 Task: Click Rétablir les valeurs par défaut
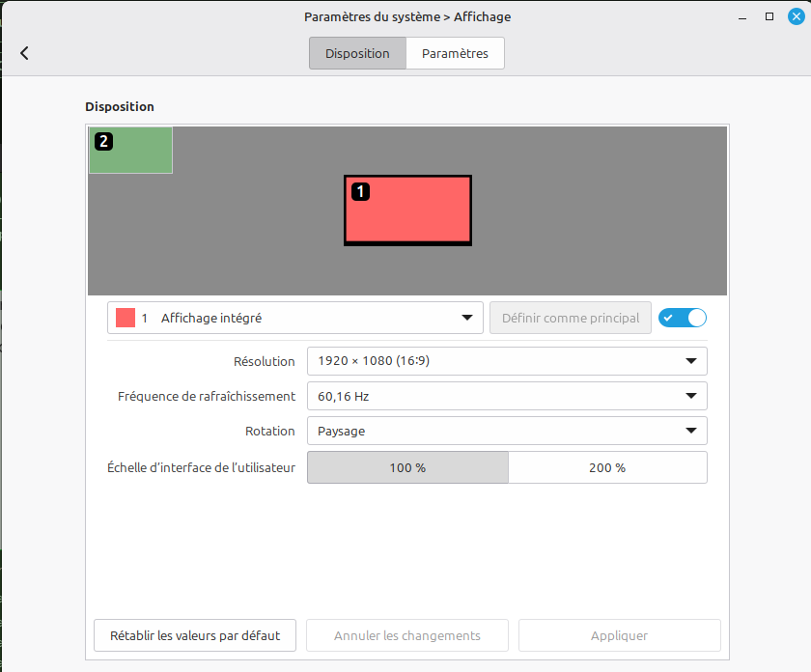point(195,635)
